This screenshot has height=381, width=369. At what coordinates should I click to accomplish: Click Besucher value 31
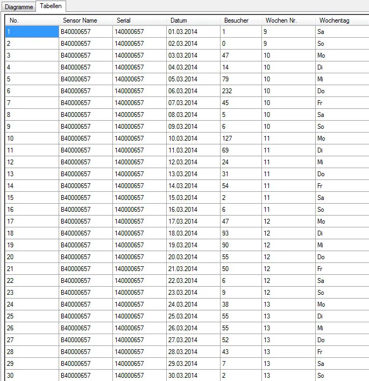[241, 174]
